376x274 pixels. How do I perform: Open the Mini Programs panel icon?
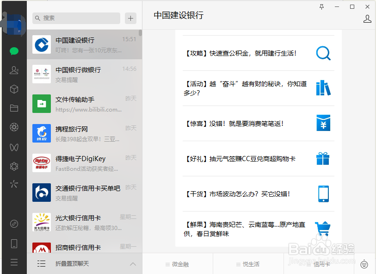pyautogui.click(x=14, y=224)
